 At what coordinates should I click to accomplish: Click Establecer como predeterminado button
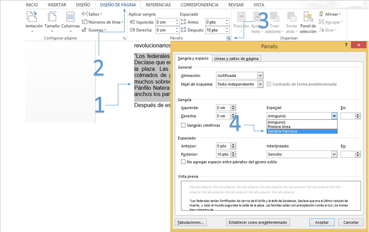258,222
